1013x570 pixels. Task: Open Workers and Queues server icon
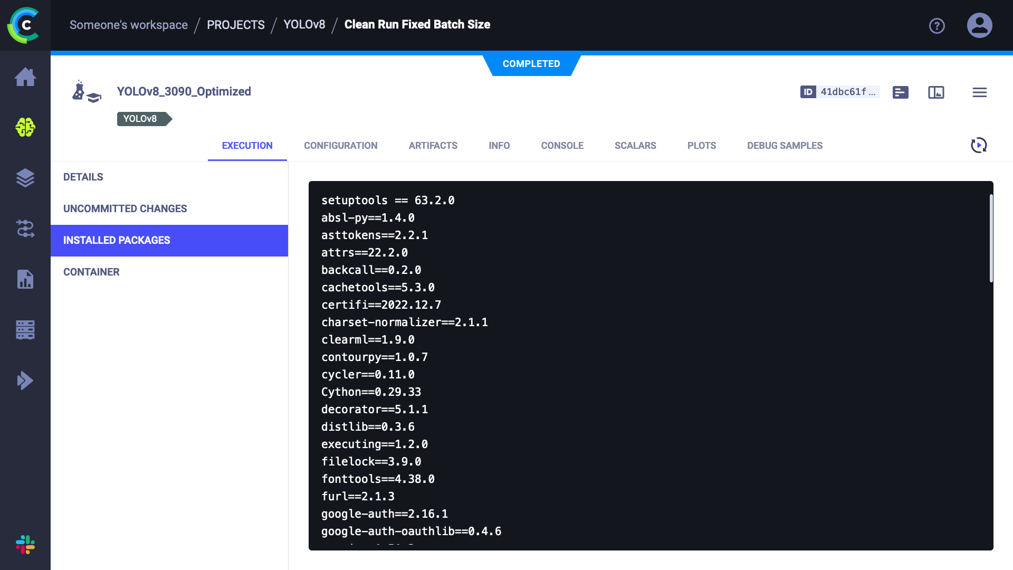[x=25, y=330]
